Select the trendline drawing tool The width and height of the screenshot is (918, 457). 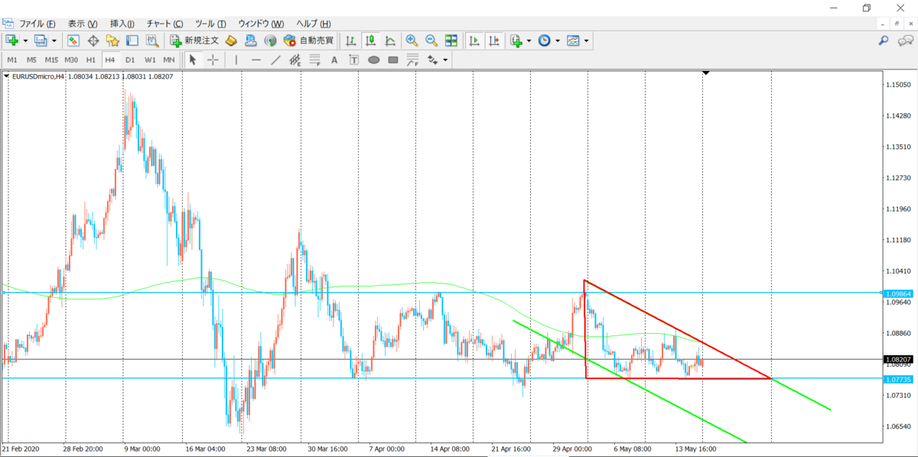pos(275,60)
